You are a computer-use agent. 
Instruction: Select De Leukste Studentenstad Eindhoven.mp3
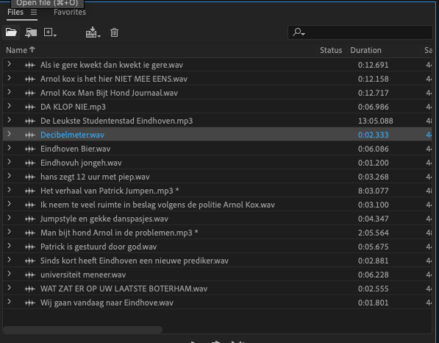(116, 121)
